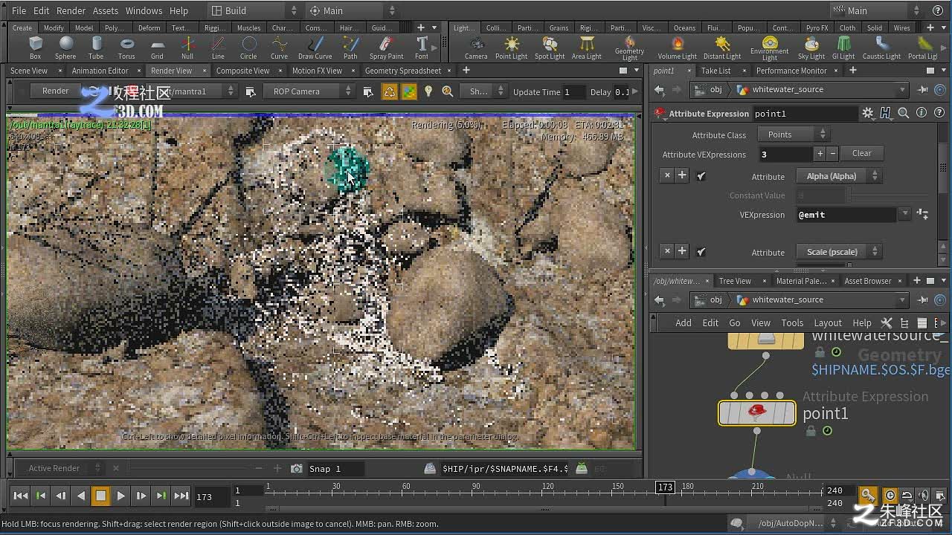Image resolution: width=952 pixels, height=535 pixels.
Task: Toggle checkmark for Alpha attribute expression
Action: [x=701, y=176]
